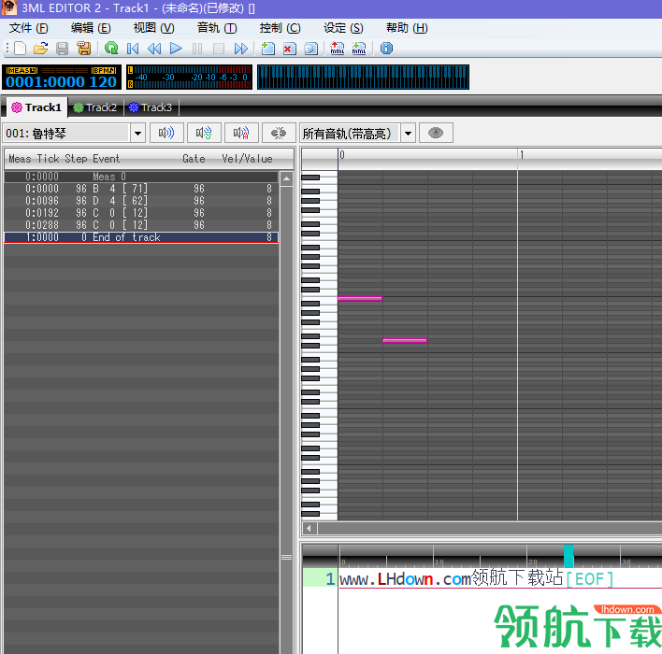Select the D 4 [ 62] event row
The height and width of the screenshot is (654, 662).
click(141, 201)
